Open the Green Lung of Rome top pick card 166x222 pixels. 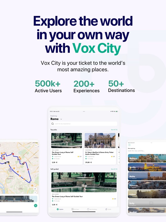pyautogui.click(x=67, y=149)
